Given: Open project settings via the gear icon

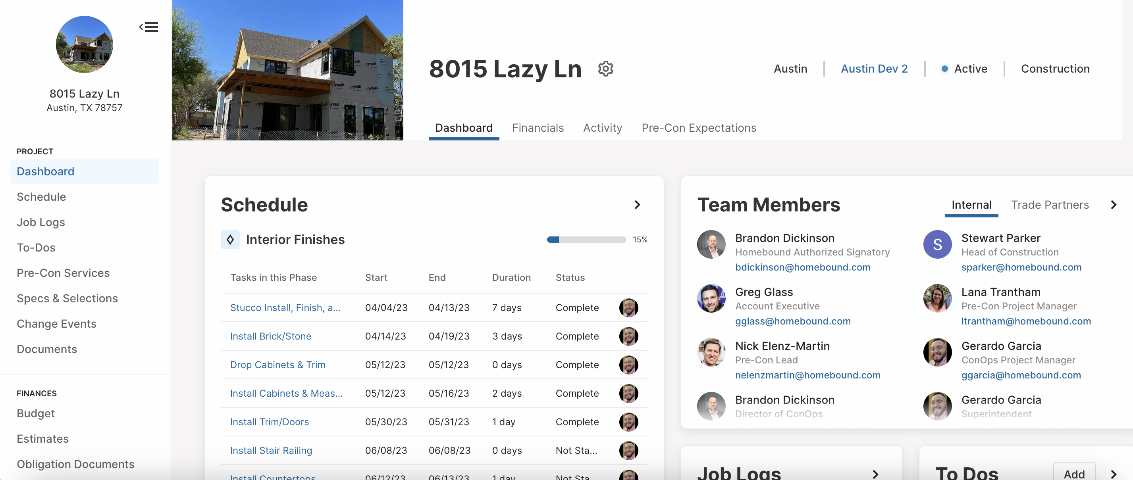Looking at the screenshot, I should [x=606, y=69].
